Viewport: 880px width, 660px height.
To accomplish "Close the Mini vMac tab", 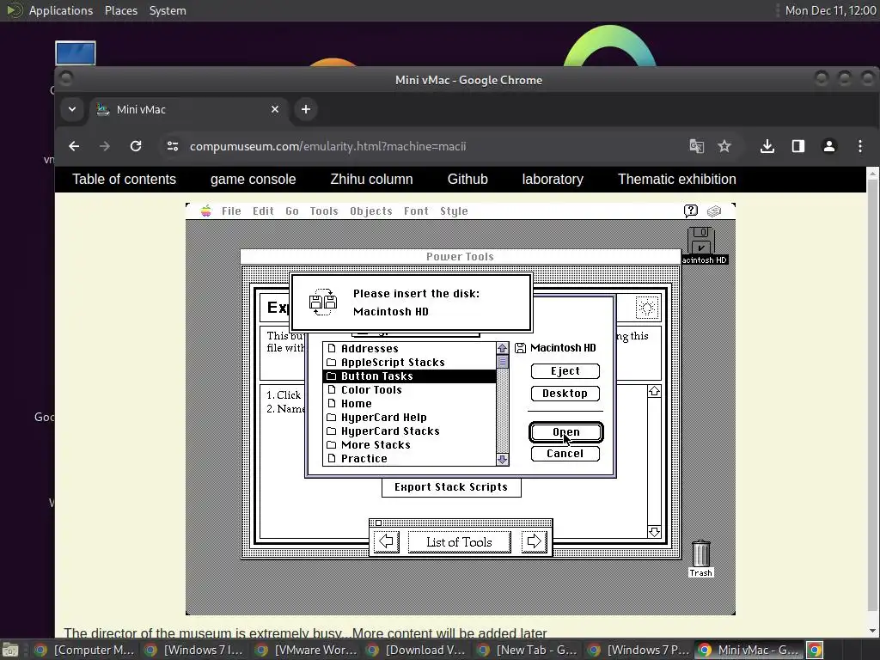I will pyautogui.click(x=275, y=109).
